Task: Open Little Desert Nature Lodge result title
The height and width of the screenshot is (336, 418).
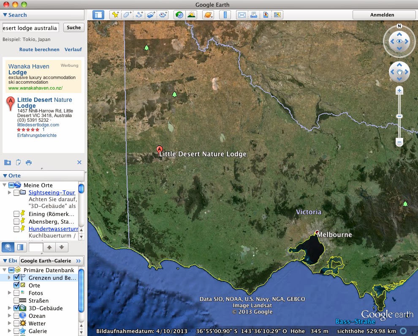Action: tap(44, 102)
